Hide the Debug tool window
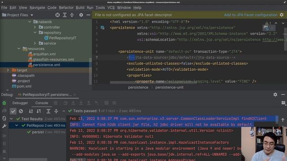Screen dimensions: 287x161 click(283, 94)
